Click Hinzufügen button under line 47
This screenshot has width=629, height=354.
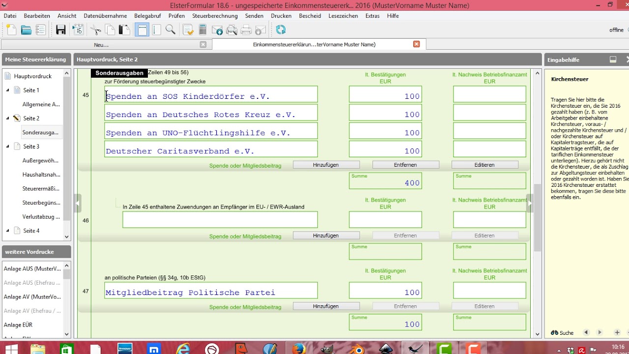click(326, 306)
